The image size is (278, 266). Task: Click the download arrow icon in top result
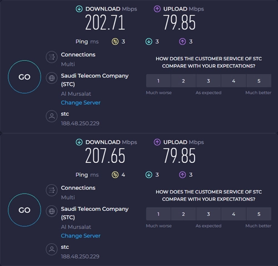coord(79,9)
